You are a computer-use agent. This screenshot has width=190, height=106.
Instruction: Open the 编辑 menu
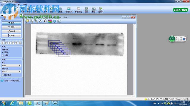(8, 5)
